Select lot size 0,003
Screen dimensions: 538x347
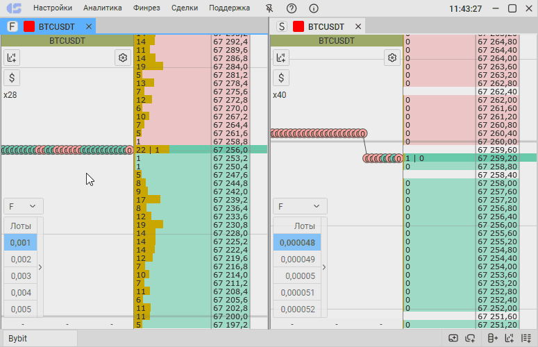[20, 276]
